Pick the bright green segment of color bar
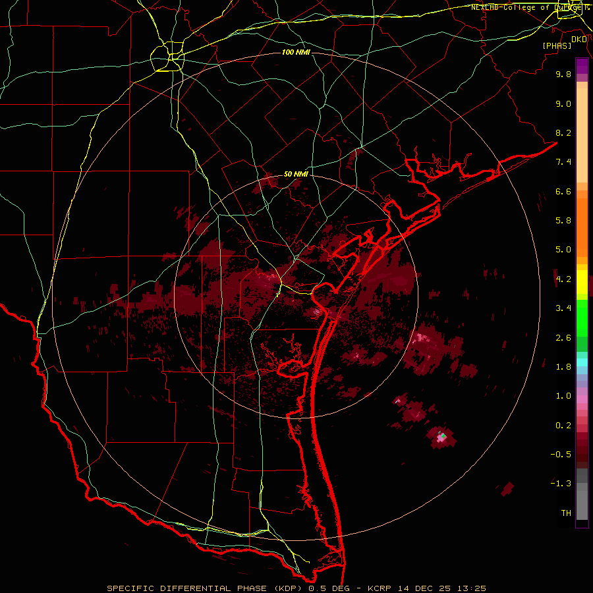 click(582, 318)
